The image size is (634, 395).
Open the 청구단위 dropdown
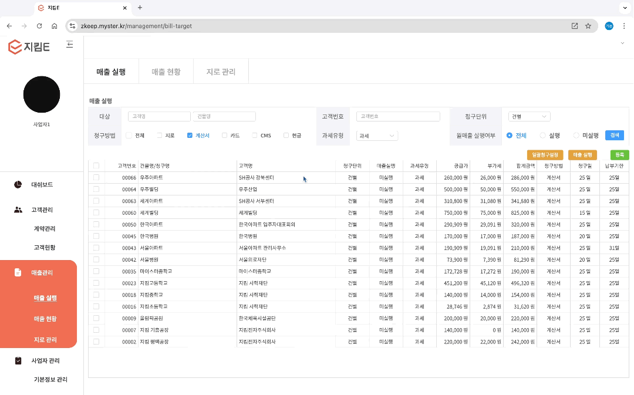529,117
